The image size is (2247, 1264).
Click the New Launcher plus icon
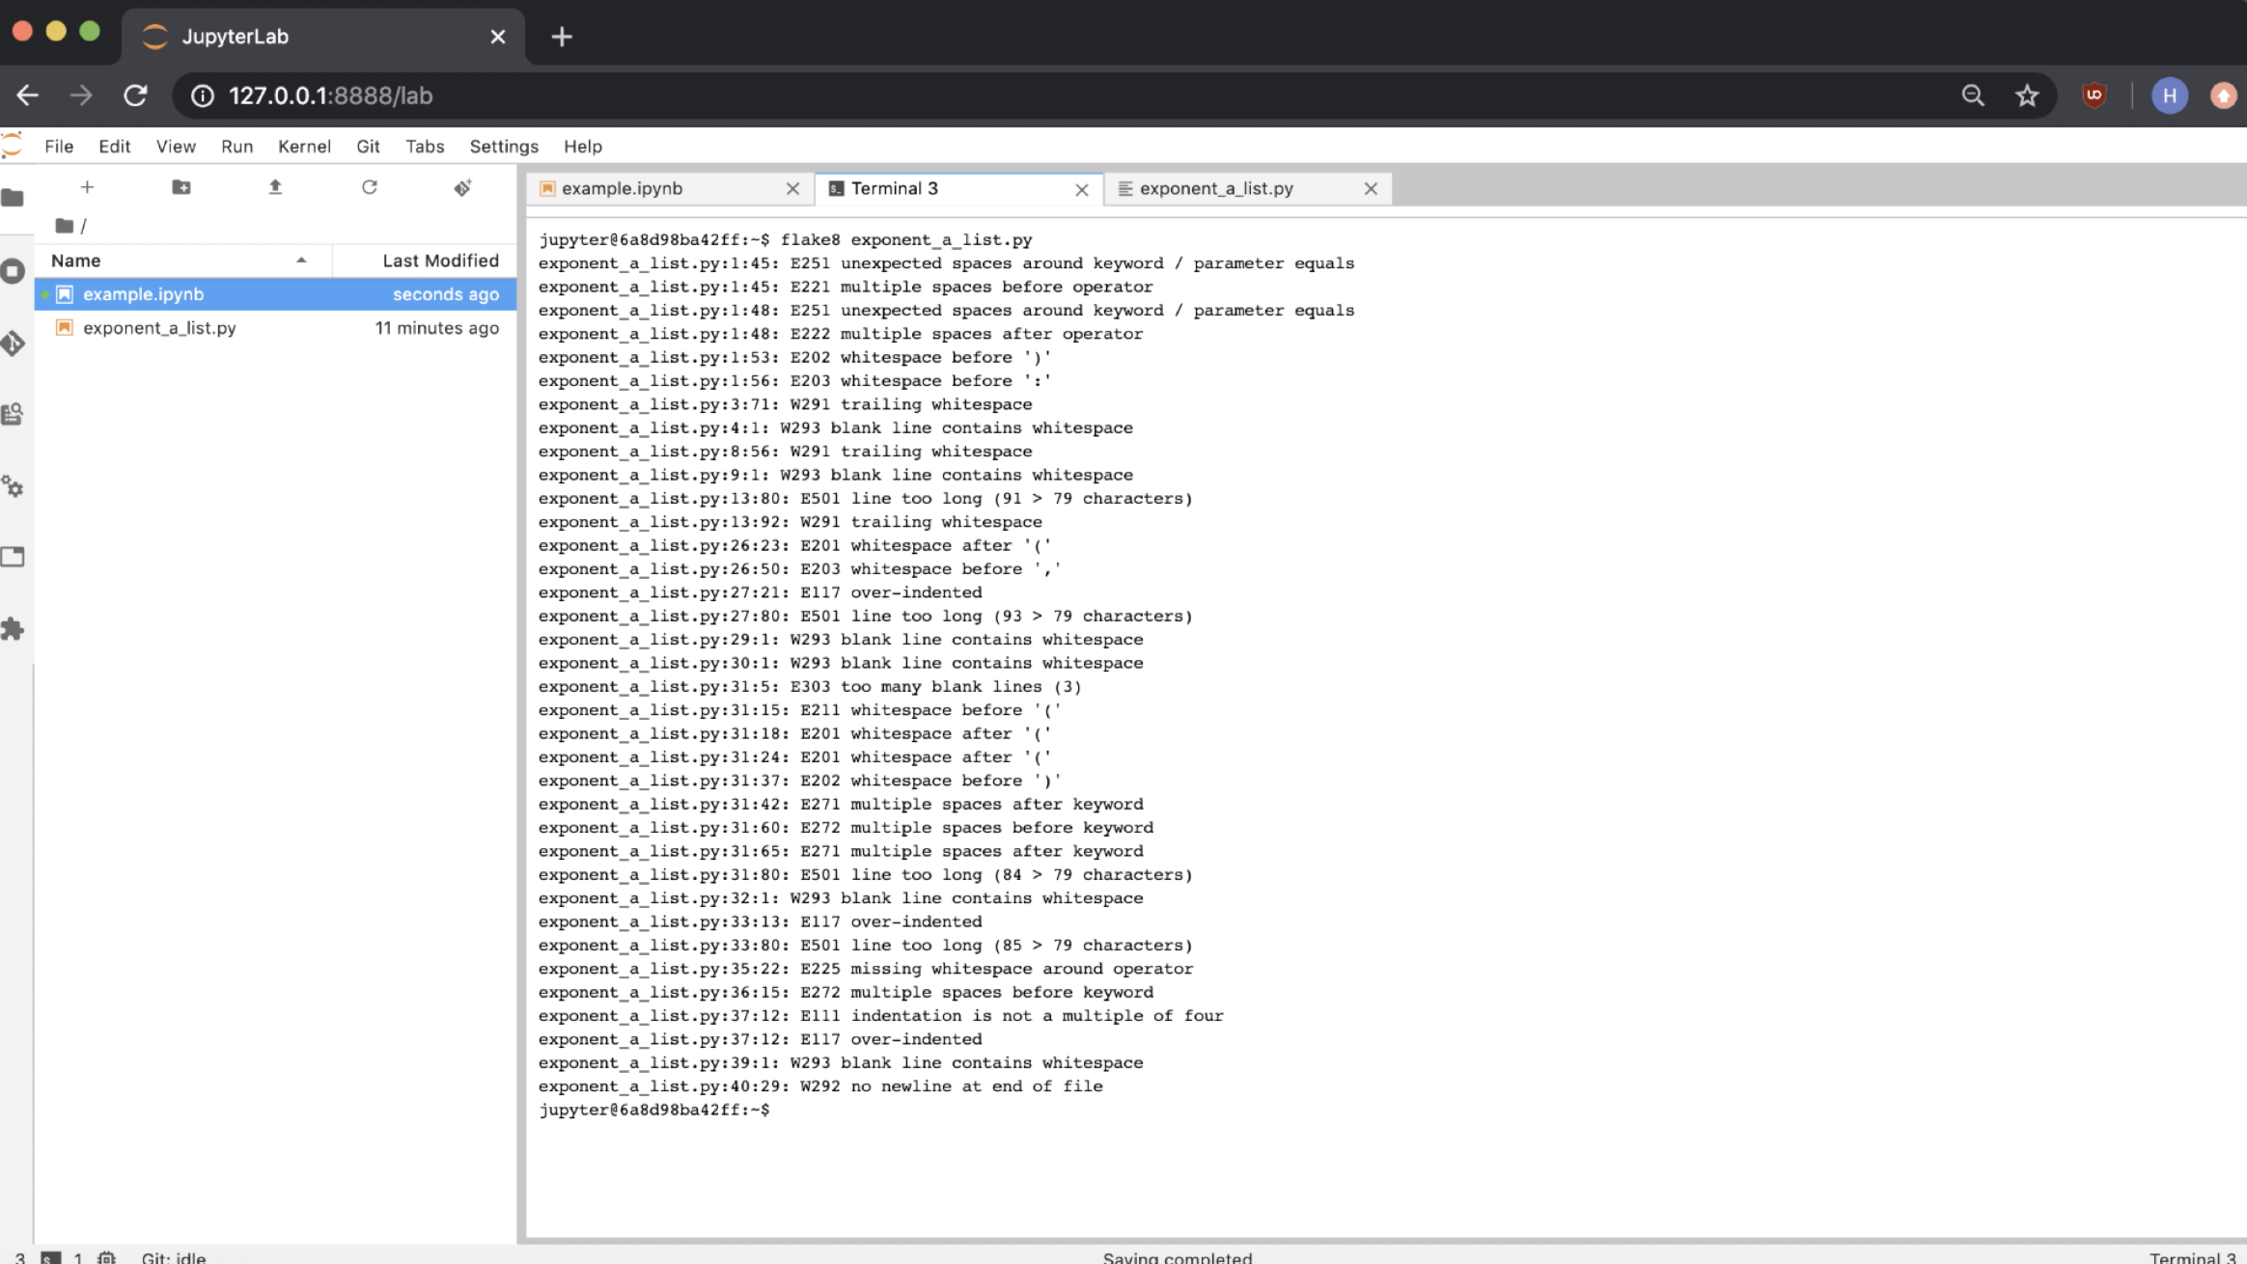[x=87, y=187]
